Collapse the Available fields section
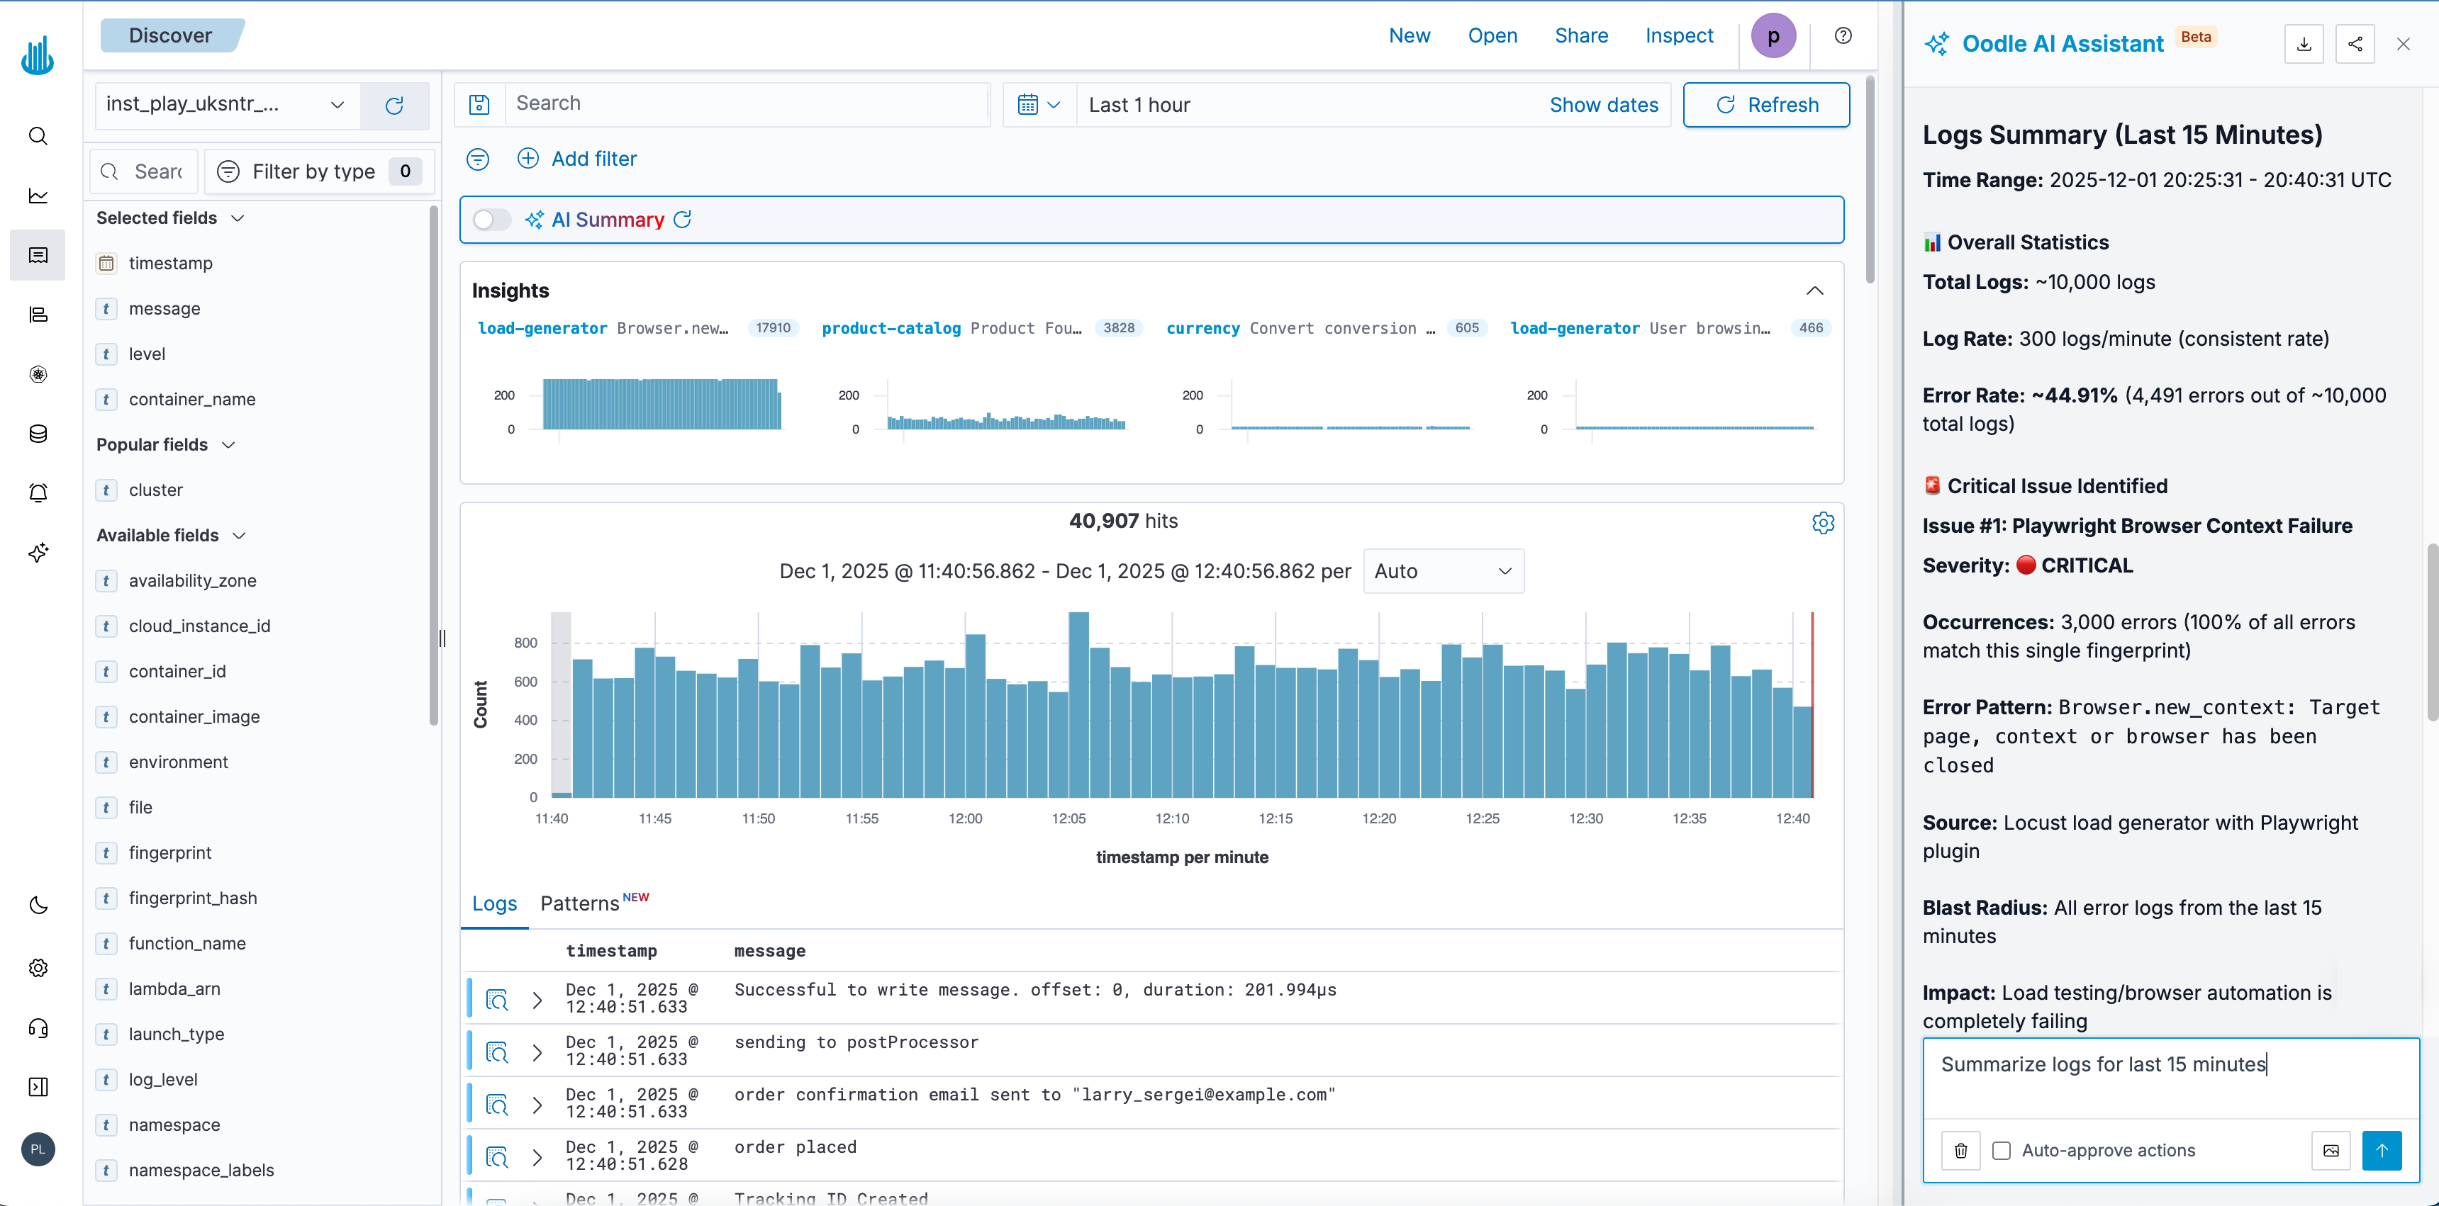 click(x=240, y=536)
